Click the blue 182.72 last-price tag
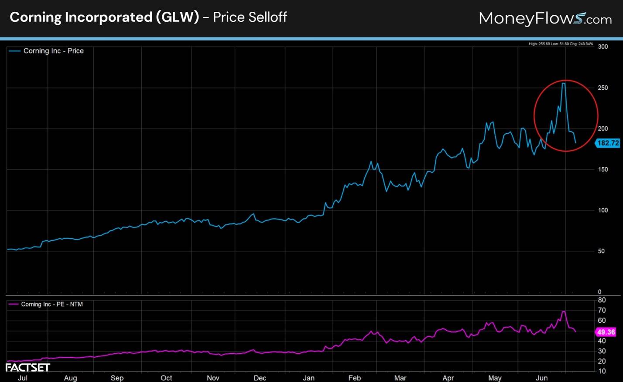The image size is (623, 382). click(608, 143)
